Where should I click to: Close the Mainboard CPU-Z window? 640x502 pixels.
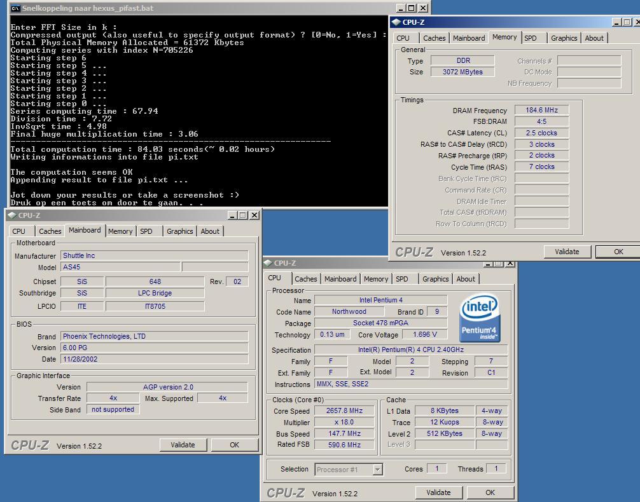(254, 215)
